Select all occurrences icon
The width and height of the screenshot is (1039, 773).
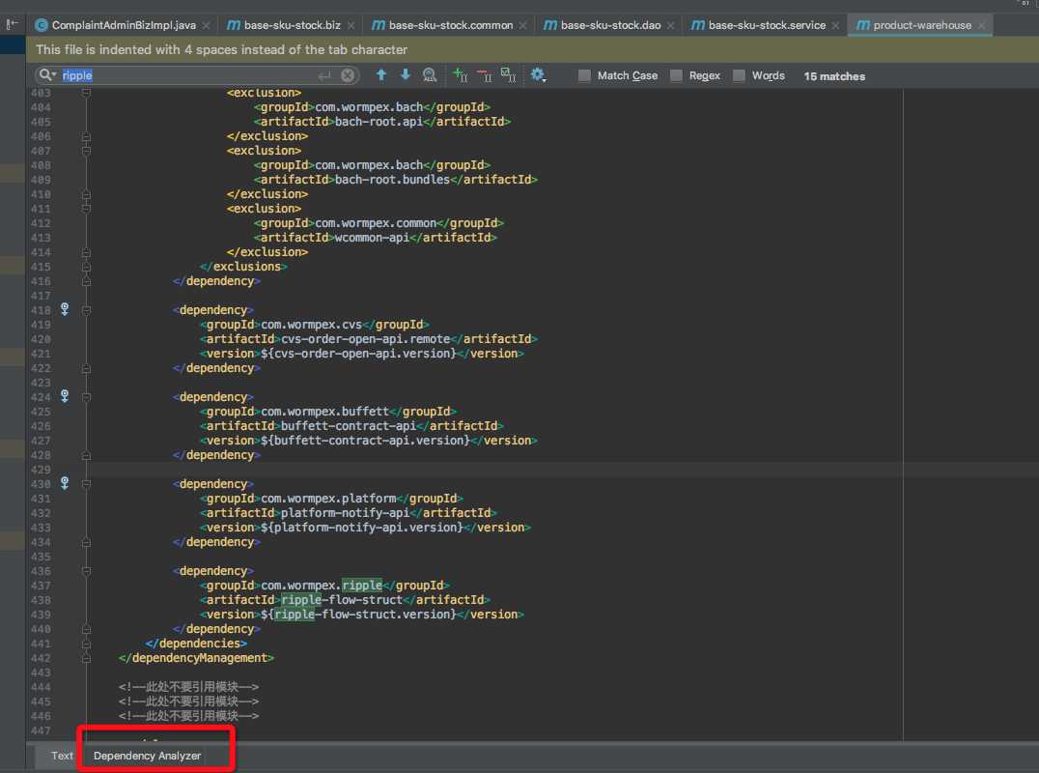pos(508,75)
